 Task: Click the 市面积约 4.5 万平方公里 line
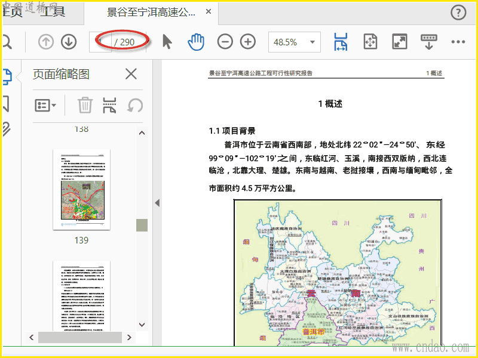coord(253,189)
